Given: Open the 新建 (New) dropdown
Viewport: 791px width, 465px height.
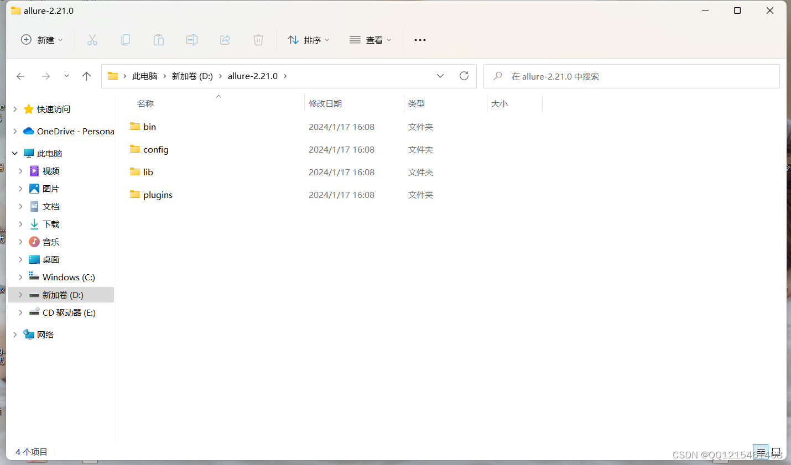Looking at the screenshot, I should coord(42,40).
